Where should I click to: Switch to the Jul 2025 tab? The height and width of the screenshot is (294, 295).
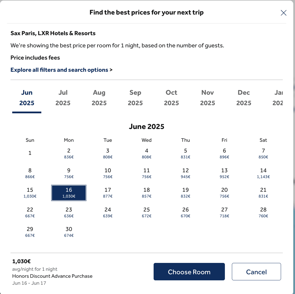[x=63, y=97]
